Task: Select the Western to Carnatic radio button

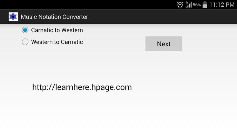Action: [25, 42]
